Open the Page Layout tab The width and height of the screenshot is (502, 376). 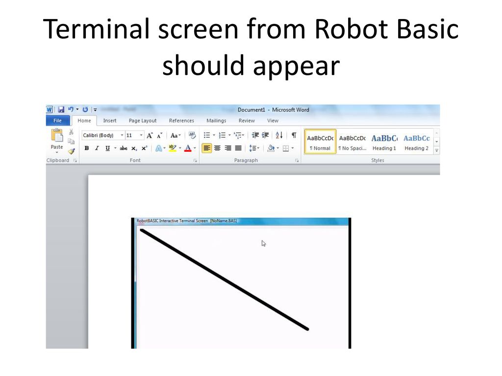[143, 120]
